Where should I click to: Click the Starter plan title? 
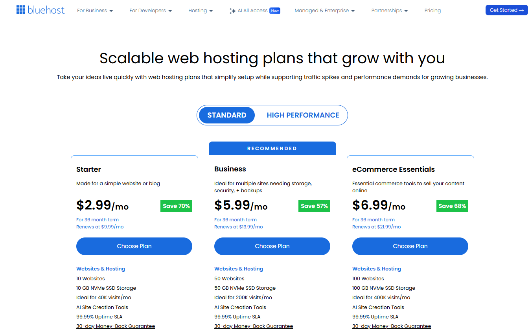(88, 169)
